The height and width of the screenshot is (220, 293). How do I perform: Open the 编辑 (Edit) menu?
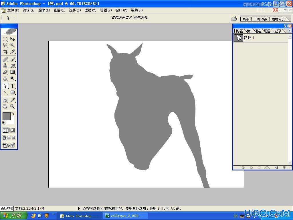28,10
